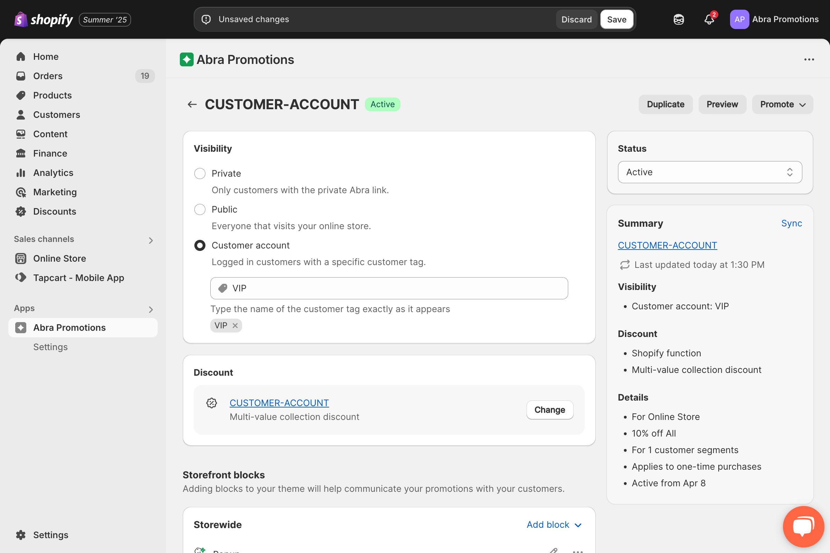Click Sync in the Summary card
The image size is (830, 553).
tap(792, 223)
